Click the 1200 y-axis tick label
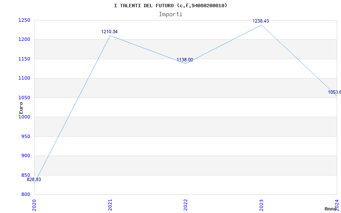This screenshot has width=341, height=213. pyautogui.click(x=24, y=40)
